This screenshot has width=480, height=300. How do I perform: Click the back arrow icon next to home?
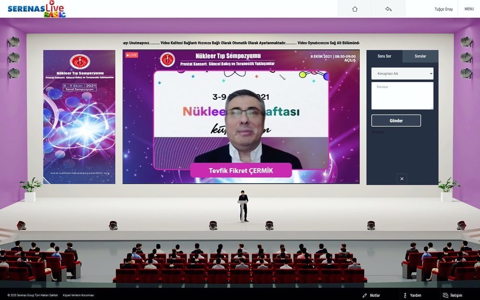(387, 9)
